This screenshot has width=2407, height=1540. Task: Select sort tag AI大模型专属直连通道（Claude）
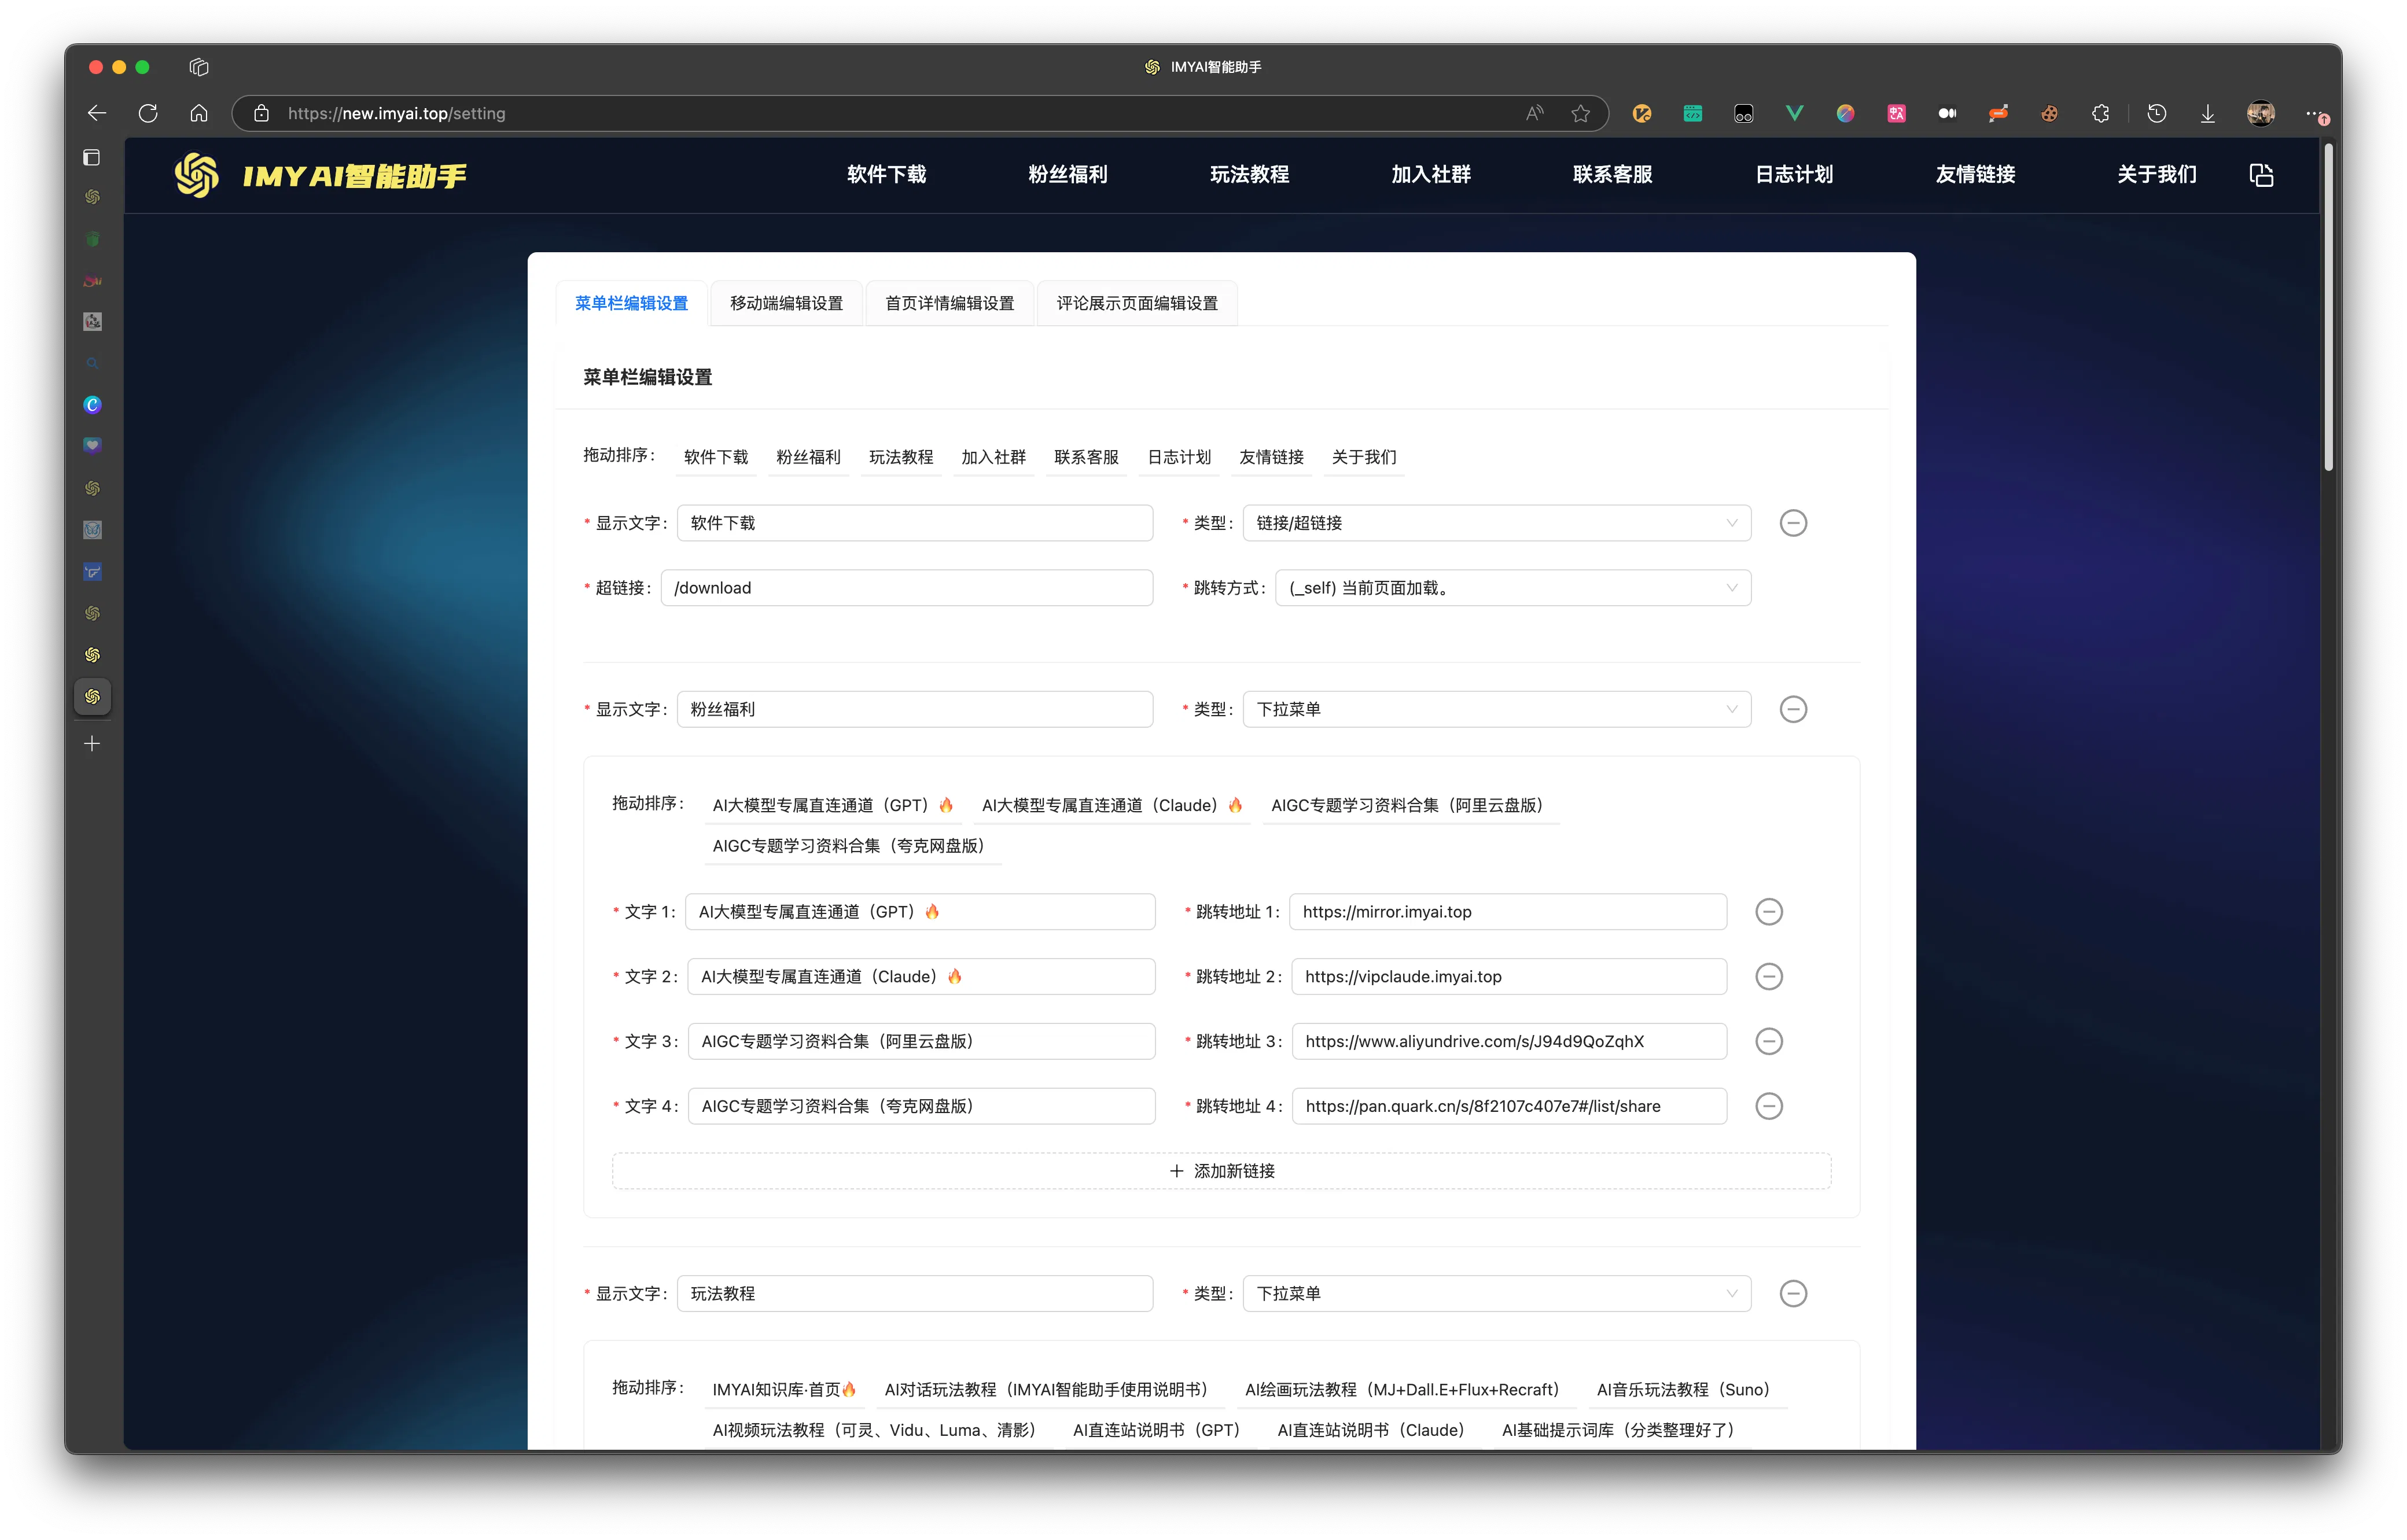(x=1111, y=805)
